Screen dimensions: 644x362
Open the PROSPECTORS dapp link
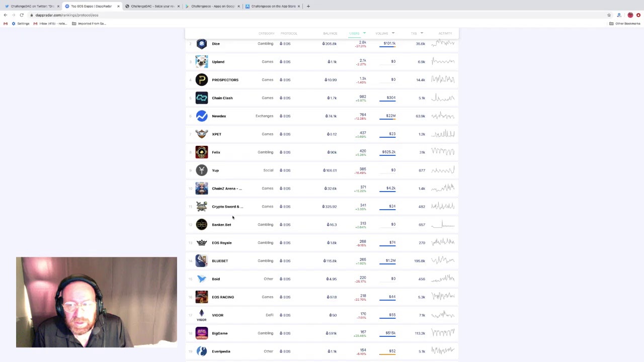[x=225, y=80]
